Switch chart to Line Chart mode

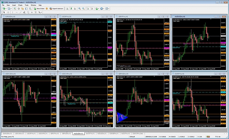click(x=75, y=9)
